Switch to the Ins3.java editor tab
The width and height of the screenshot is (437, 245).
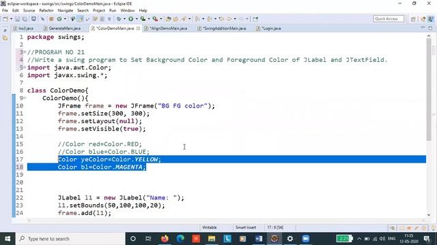[x=23, y=29]
